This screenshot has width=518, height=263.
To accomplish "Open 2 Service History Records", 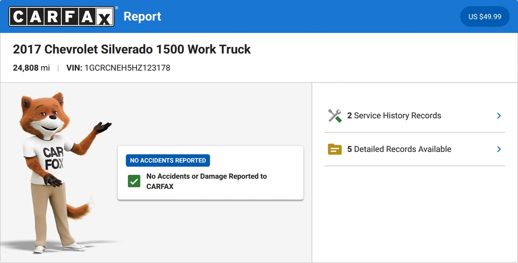I will [x=415, y=115].
